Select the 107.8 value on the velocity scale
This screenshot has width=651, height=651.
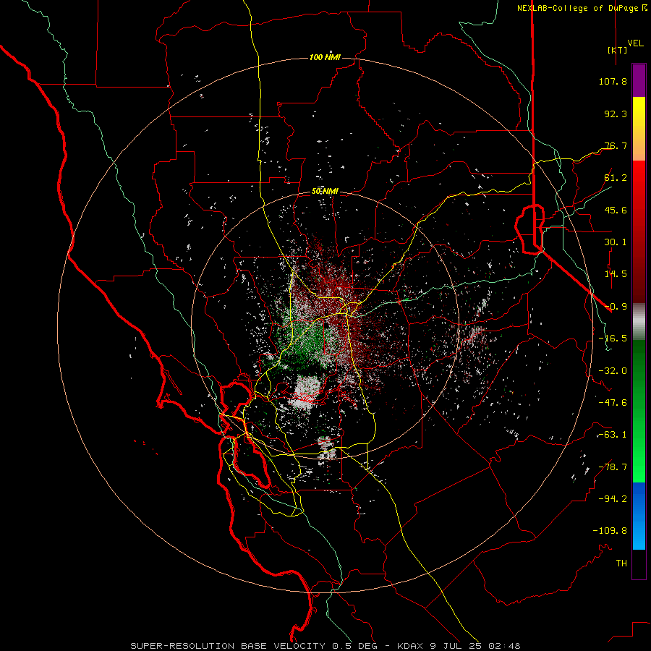tap(613, 81)
